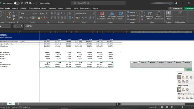Click the Pegar clipboard icon
Image resolution: width=194 pixels, height=109 pixels.
pos(9,13)
